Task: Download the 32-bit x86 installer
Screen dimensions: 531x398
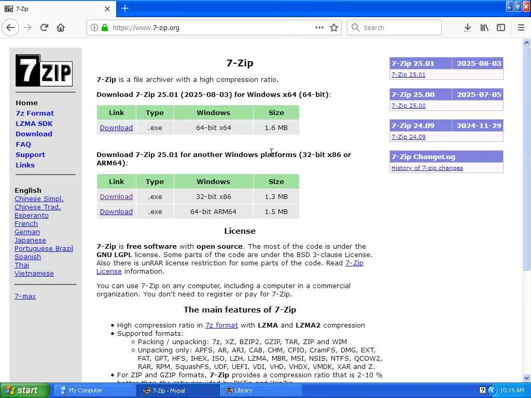Action: coord(116,196)
